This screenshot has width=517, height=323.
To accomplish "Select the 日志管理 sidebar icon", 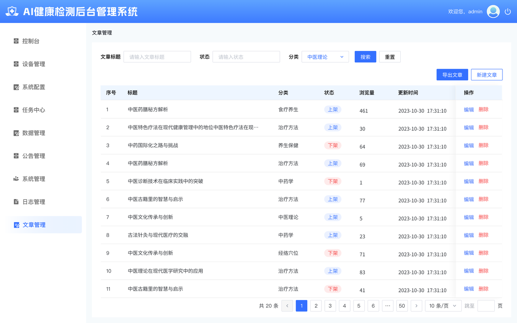I will coord(17,202).
